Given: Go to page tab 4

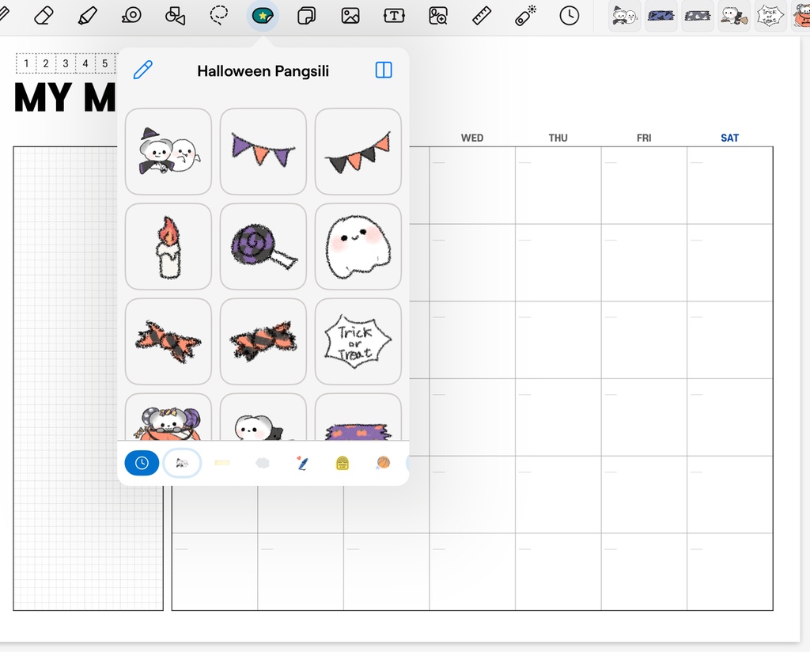Looking at the screenshot, I should coord(85,63).
